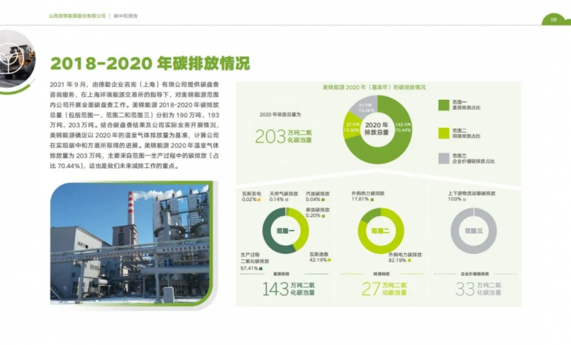Click the circular bulldozer logo image
Image resolution: width=571 pixels, height=345 pixels.
click(16, 59)
